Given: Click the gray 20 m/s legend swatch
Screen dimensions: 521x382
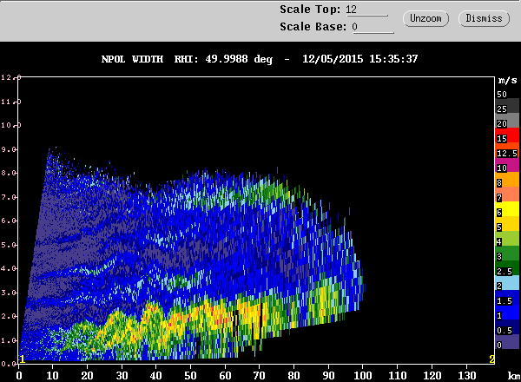Looking at the screenshot, I should 507,121.
